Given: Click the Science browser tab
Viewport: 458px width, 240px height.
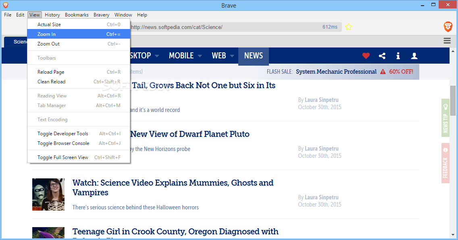Looking at the screenshot, I should click(16, 42).
